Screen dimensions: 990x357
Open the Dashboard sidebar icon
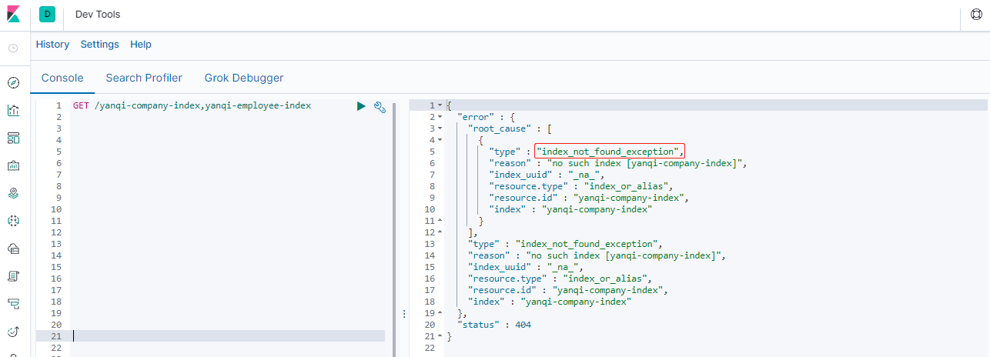point(13,138)
